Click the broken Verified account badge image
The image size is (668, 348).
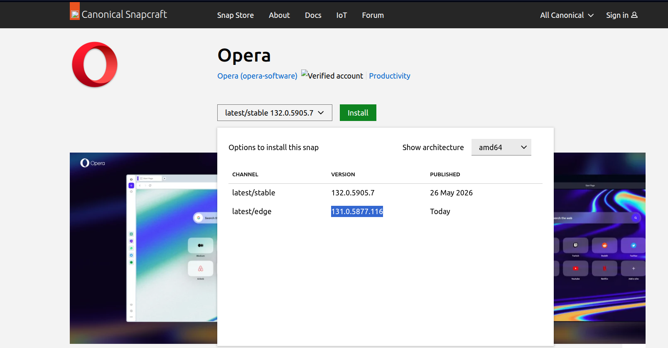click(x=305, y=73)
